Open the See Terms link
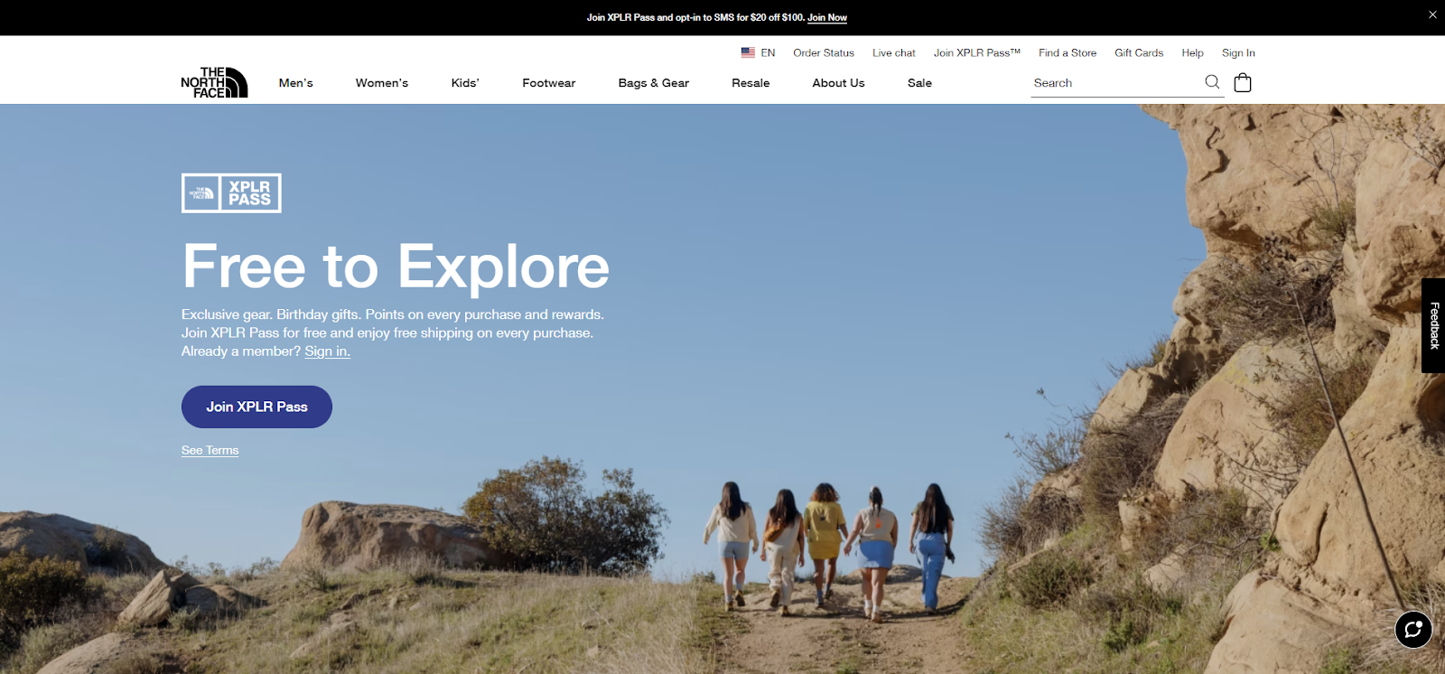Viewport: 1445px width, 674px height. [210, 450]
